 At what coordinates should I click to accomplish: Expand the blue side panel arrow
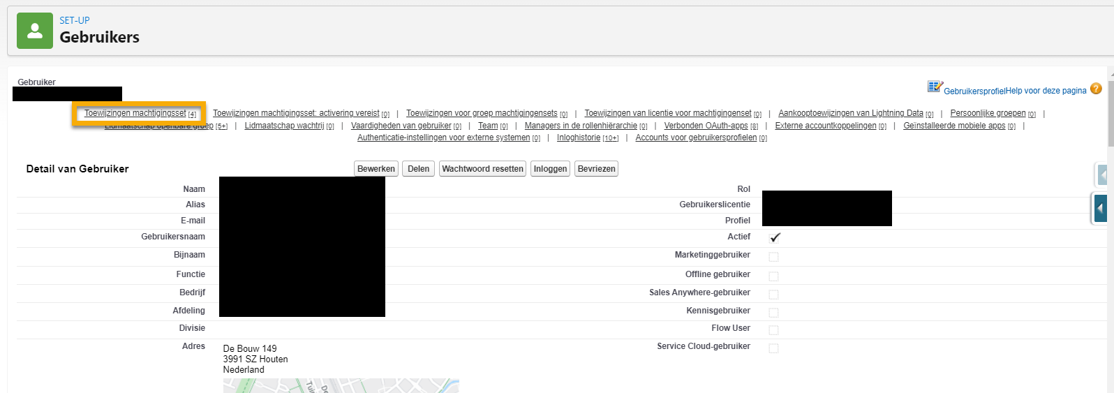pos(1101,208)
